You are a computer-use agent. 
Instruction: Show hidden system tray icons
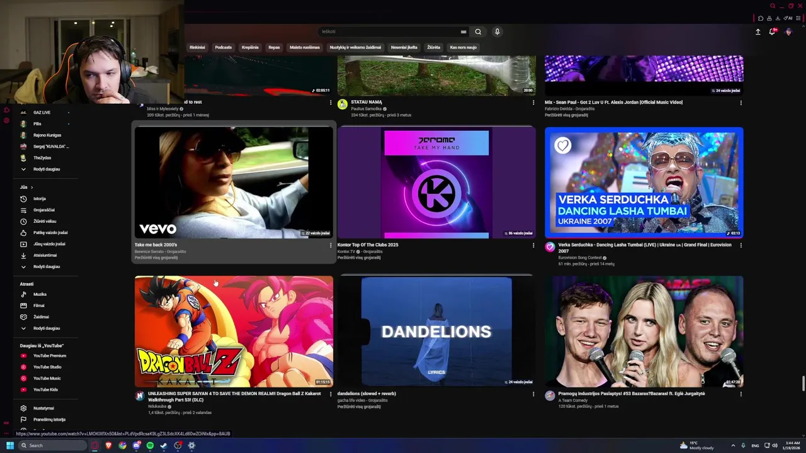[733, 445]
